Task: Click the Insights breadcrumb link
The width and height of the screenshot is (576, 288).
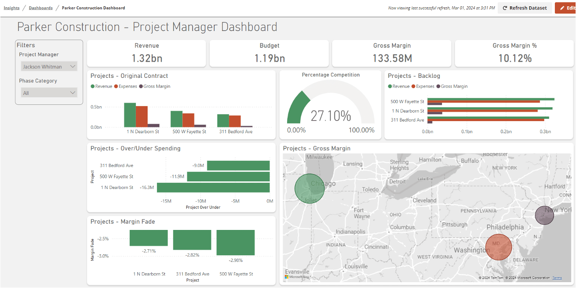Action: (x=11, y=8)
